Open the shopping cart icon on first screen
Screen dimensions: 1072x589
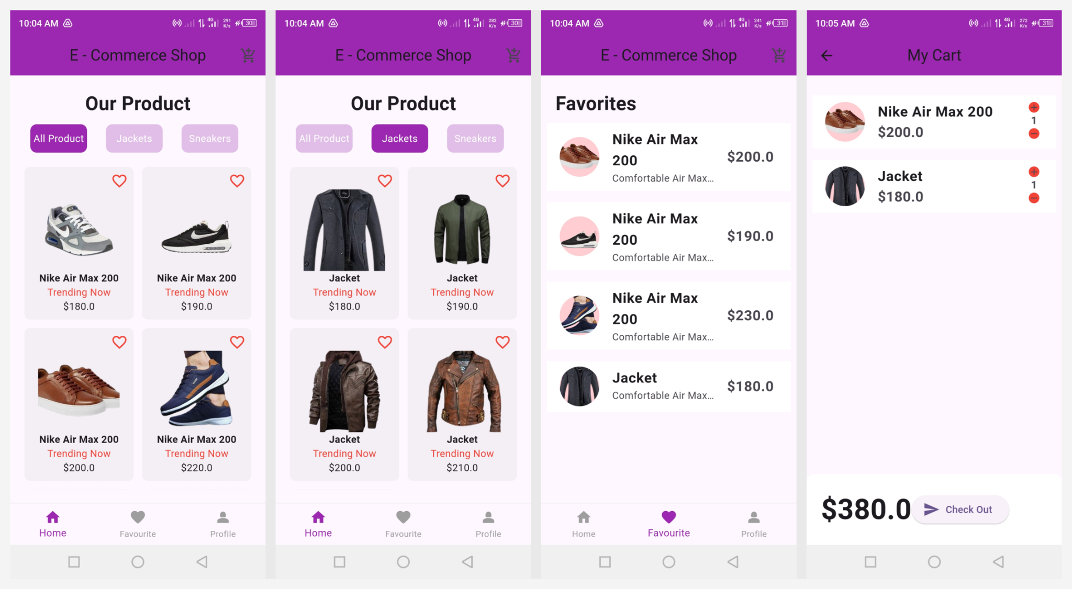[248, 55]
